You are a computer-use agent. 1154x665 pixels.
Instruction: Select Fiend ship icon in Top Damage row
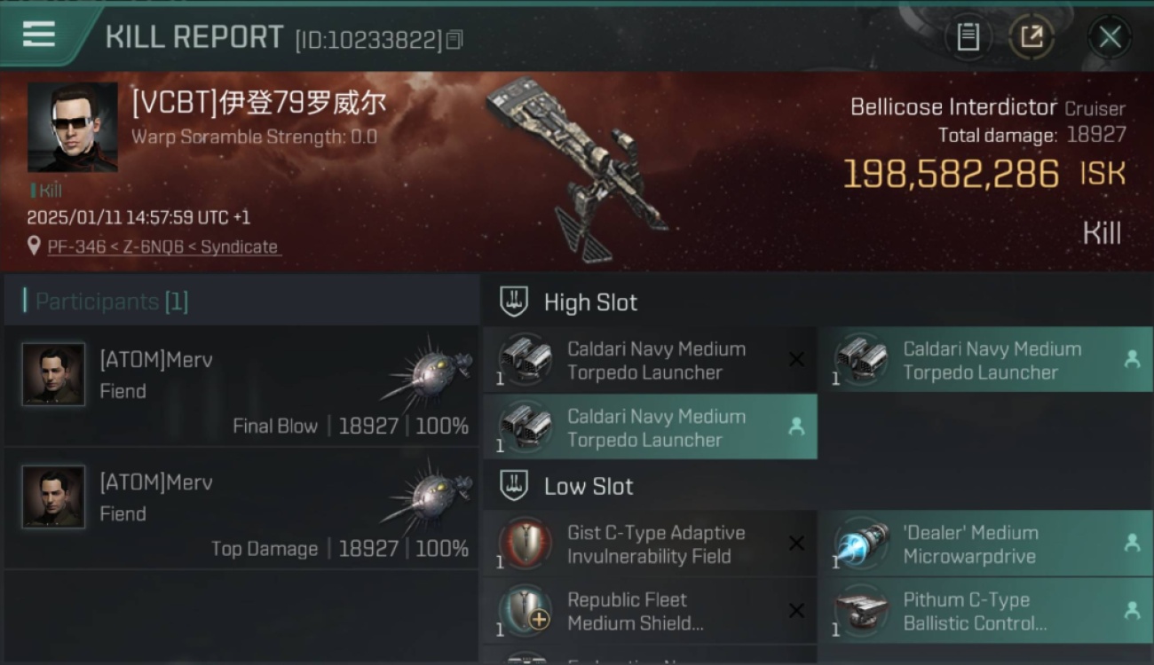[428, 493]
